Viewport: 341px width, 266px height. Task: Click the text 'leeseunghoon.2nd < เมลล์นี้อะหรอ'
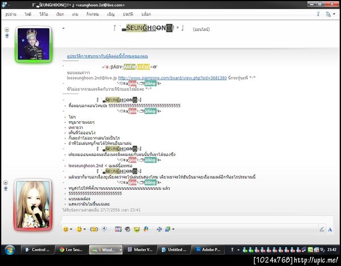(x=100, y=166)
